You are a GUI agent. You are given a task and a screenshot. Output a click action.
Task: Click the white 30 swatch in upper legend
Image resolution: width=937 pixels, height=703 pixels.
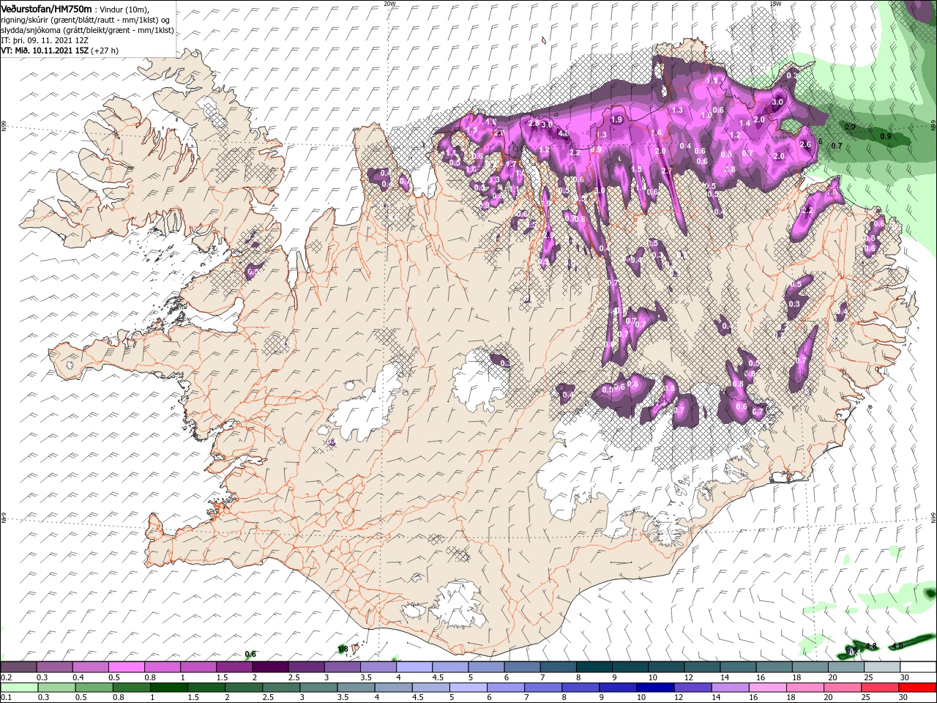pos(917,666)
